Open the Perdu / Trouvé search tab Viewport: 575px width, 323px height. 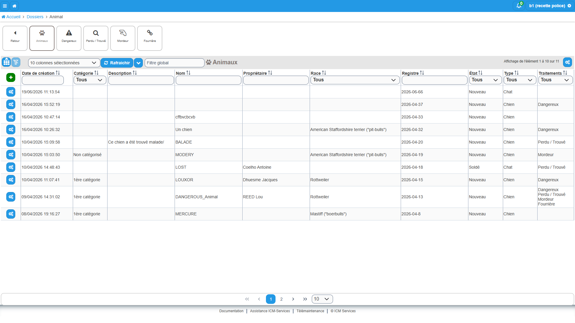click(96, 38)
